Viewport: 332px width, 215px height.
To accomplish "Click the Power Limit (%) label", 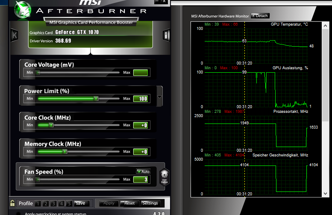I will (x=47, y=91).
